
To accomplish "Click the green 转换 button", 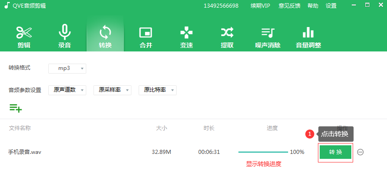I will 336,152.
